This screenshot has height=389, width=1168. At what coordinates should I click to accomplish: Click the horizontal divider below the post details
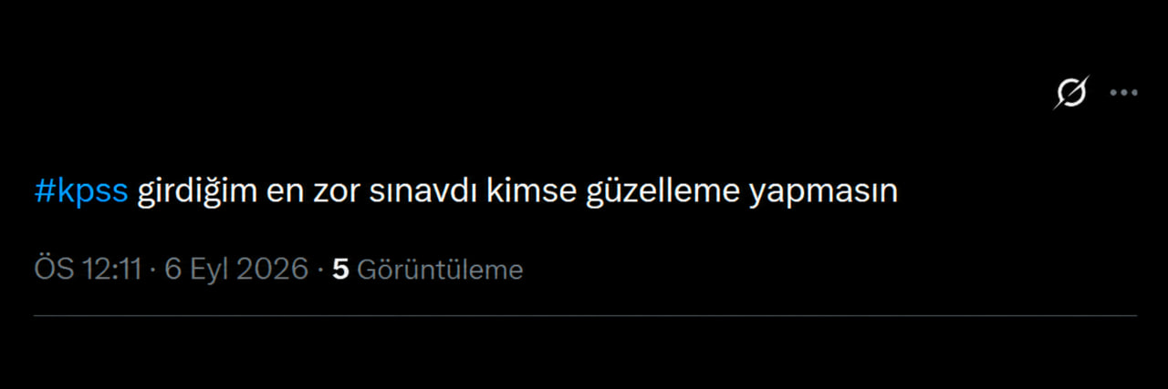[585, 315]
